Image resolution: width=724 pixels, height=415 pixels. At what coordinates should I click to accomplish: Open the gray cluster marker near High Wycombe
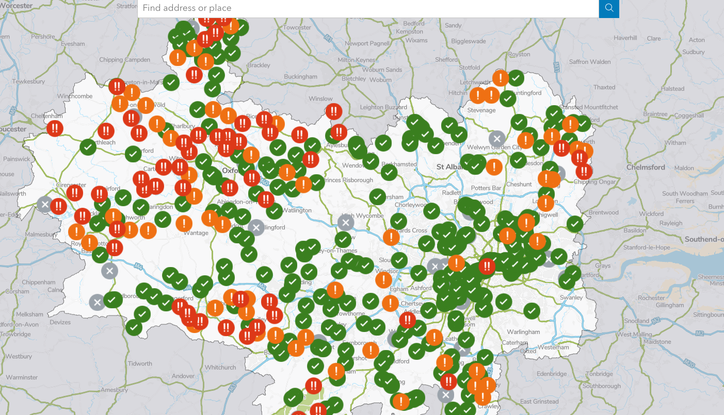click(345, 222)
